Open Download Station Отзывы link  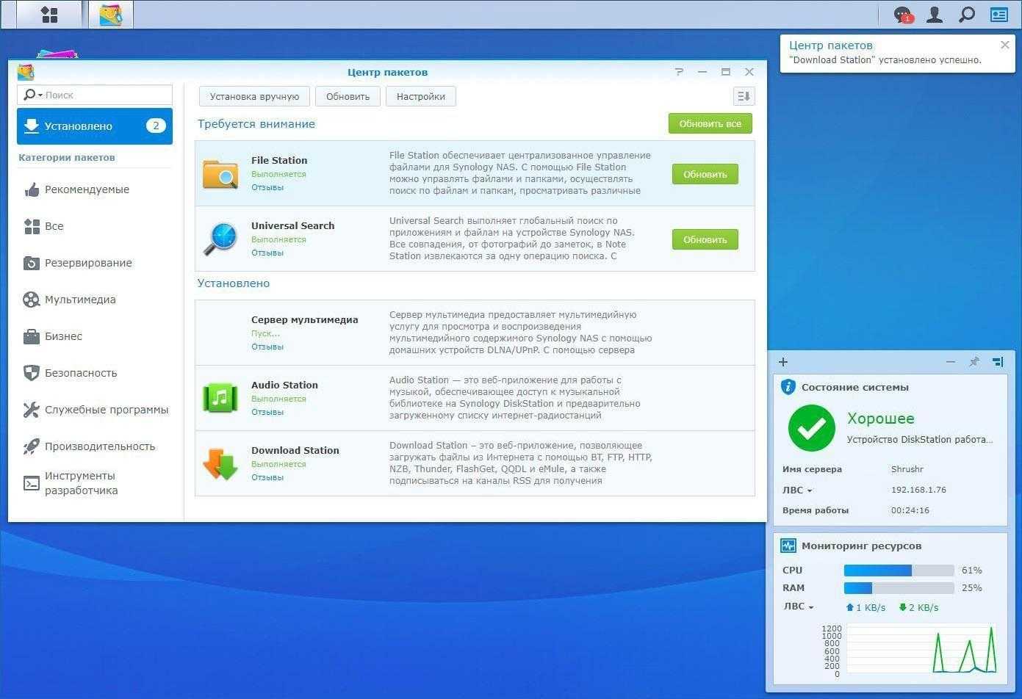coord(267,477)
